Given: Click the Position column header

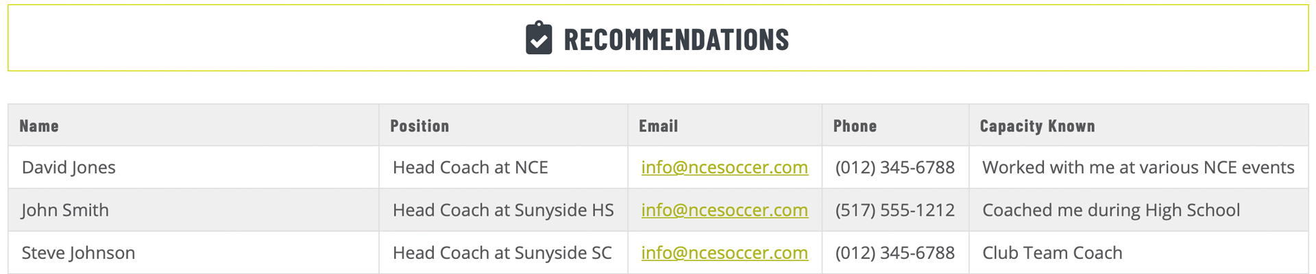Looking at the screenshot, I should click(419, 126).
